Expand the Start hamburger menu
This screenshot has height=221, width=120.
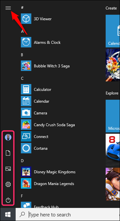point(8,8)
